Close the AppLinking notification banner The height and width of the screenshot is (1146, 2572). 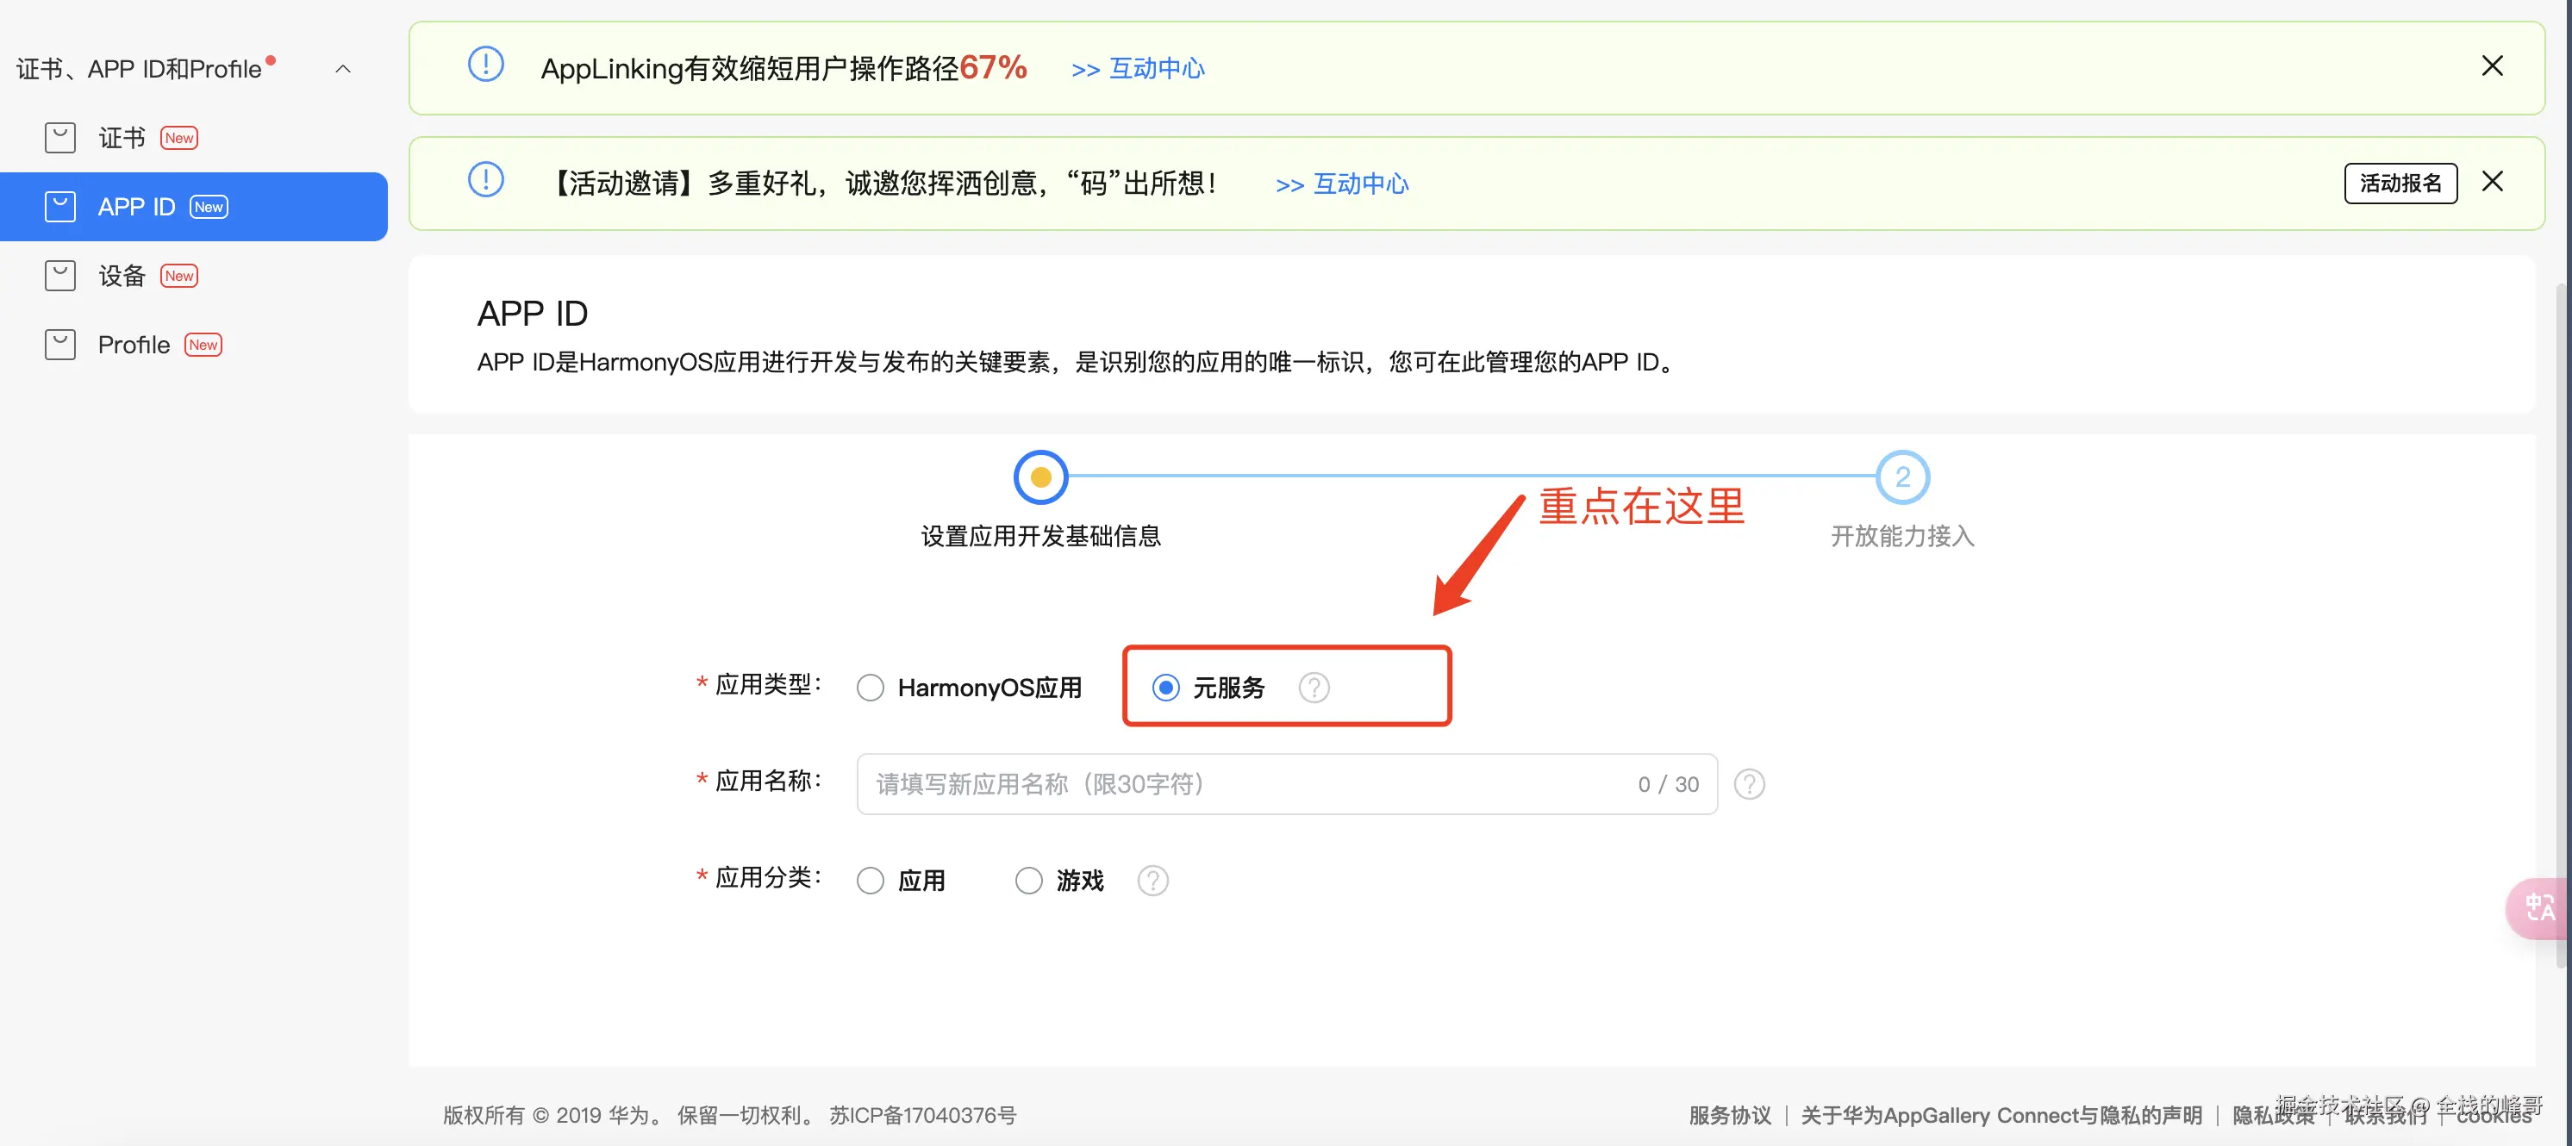pos(2491,65)
